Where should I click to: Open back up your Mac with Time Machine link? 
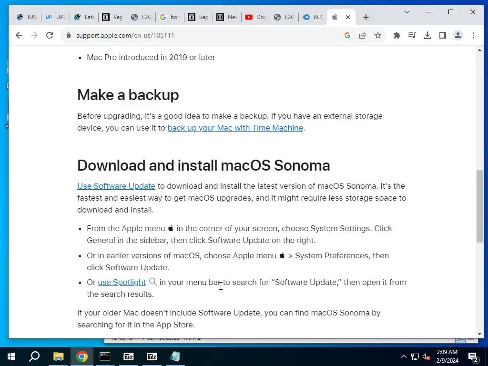tap(235, 128)
